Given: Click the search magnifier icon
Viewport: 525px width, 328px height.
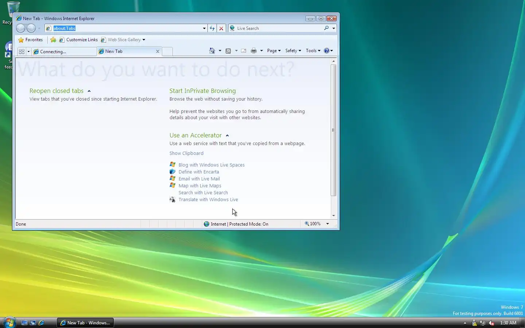Looking at the screenshot, I should pyautogui.click(x=327, y=28).
